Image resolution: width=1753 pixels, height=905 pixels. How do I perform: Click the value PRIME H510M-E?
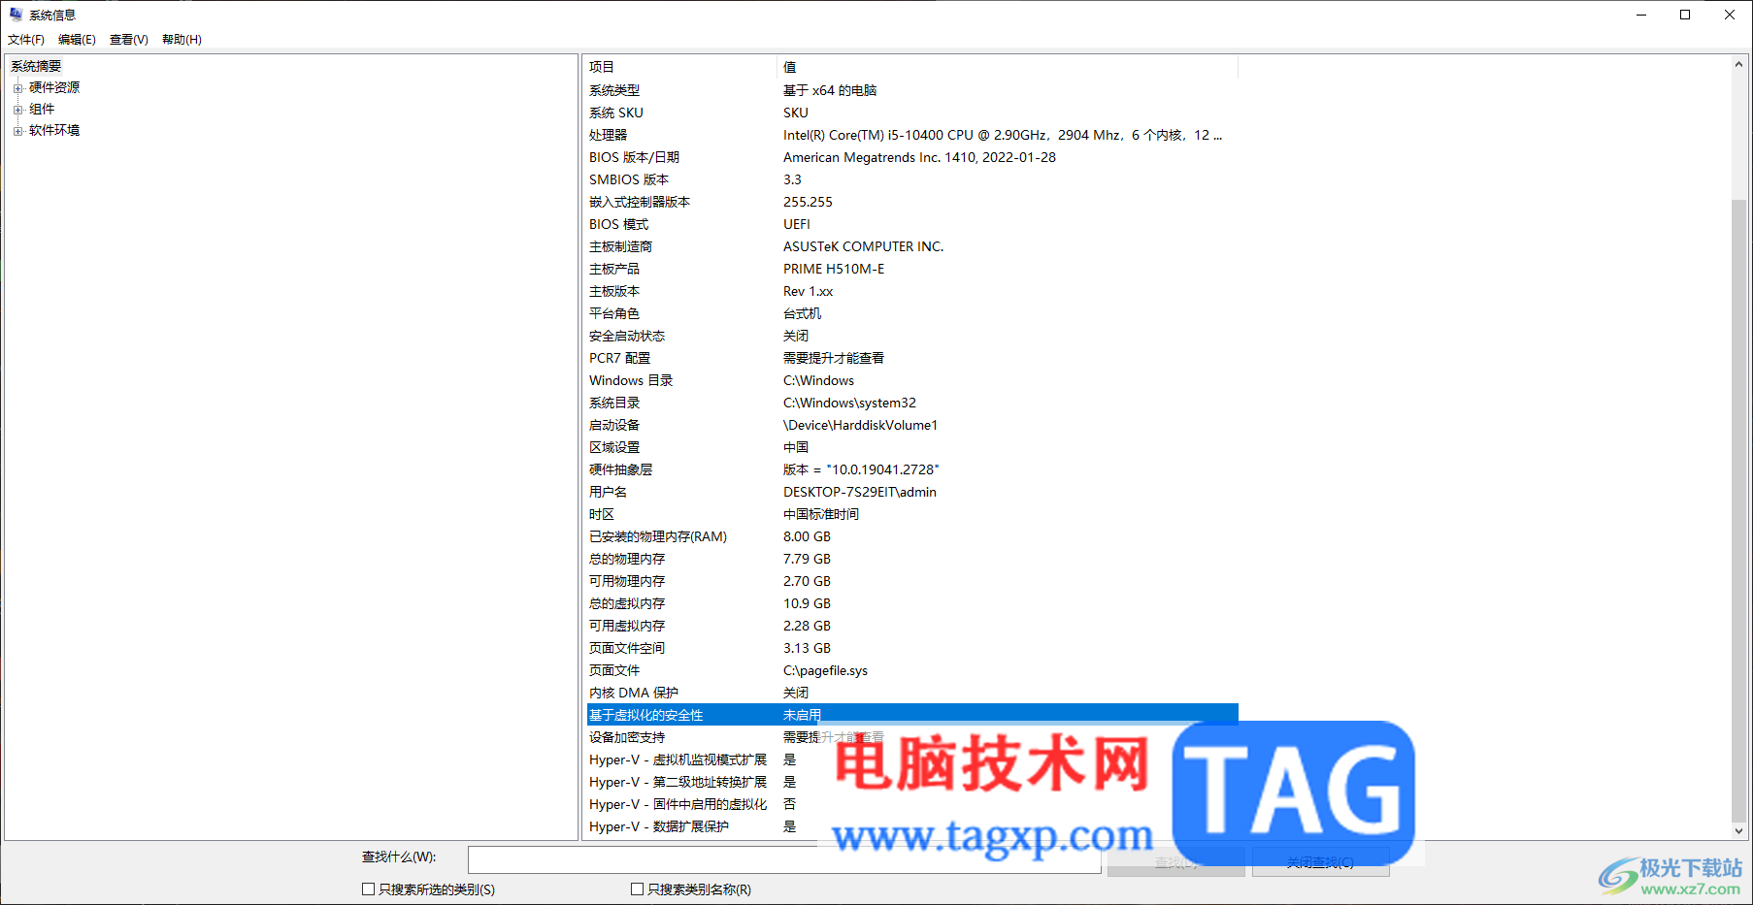[834, 269]
